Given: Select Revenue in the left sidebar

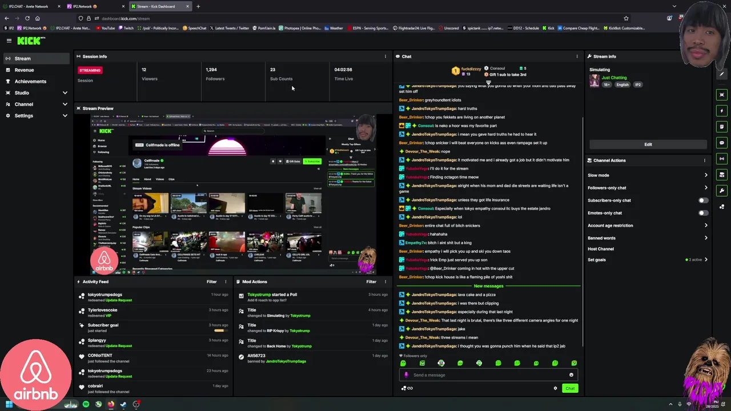Looking at the screenshot, I should (37, 70).
